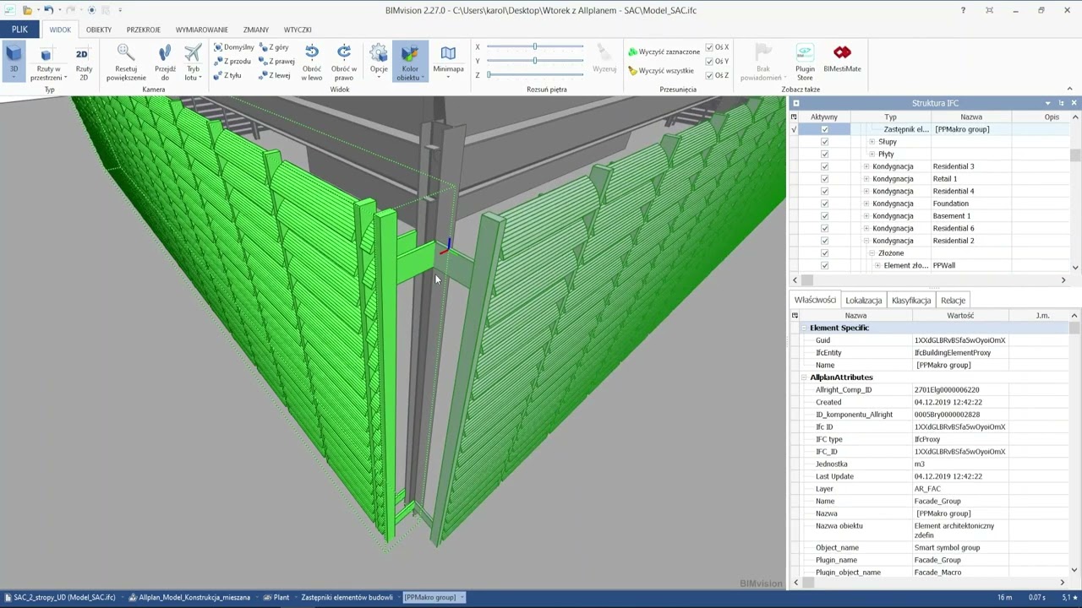Click Struktura IFC horizontal scrollbar right arrow
The width and height of the screenshot is (1082, 608).
point(1063,280)
